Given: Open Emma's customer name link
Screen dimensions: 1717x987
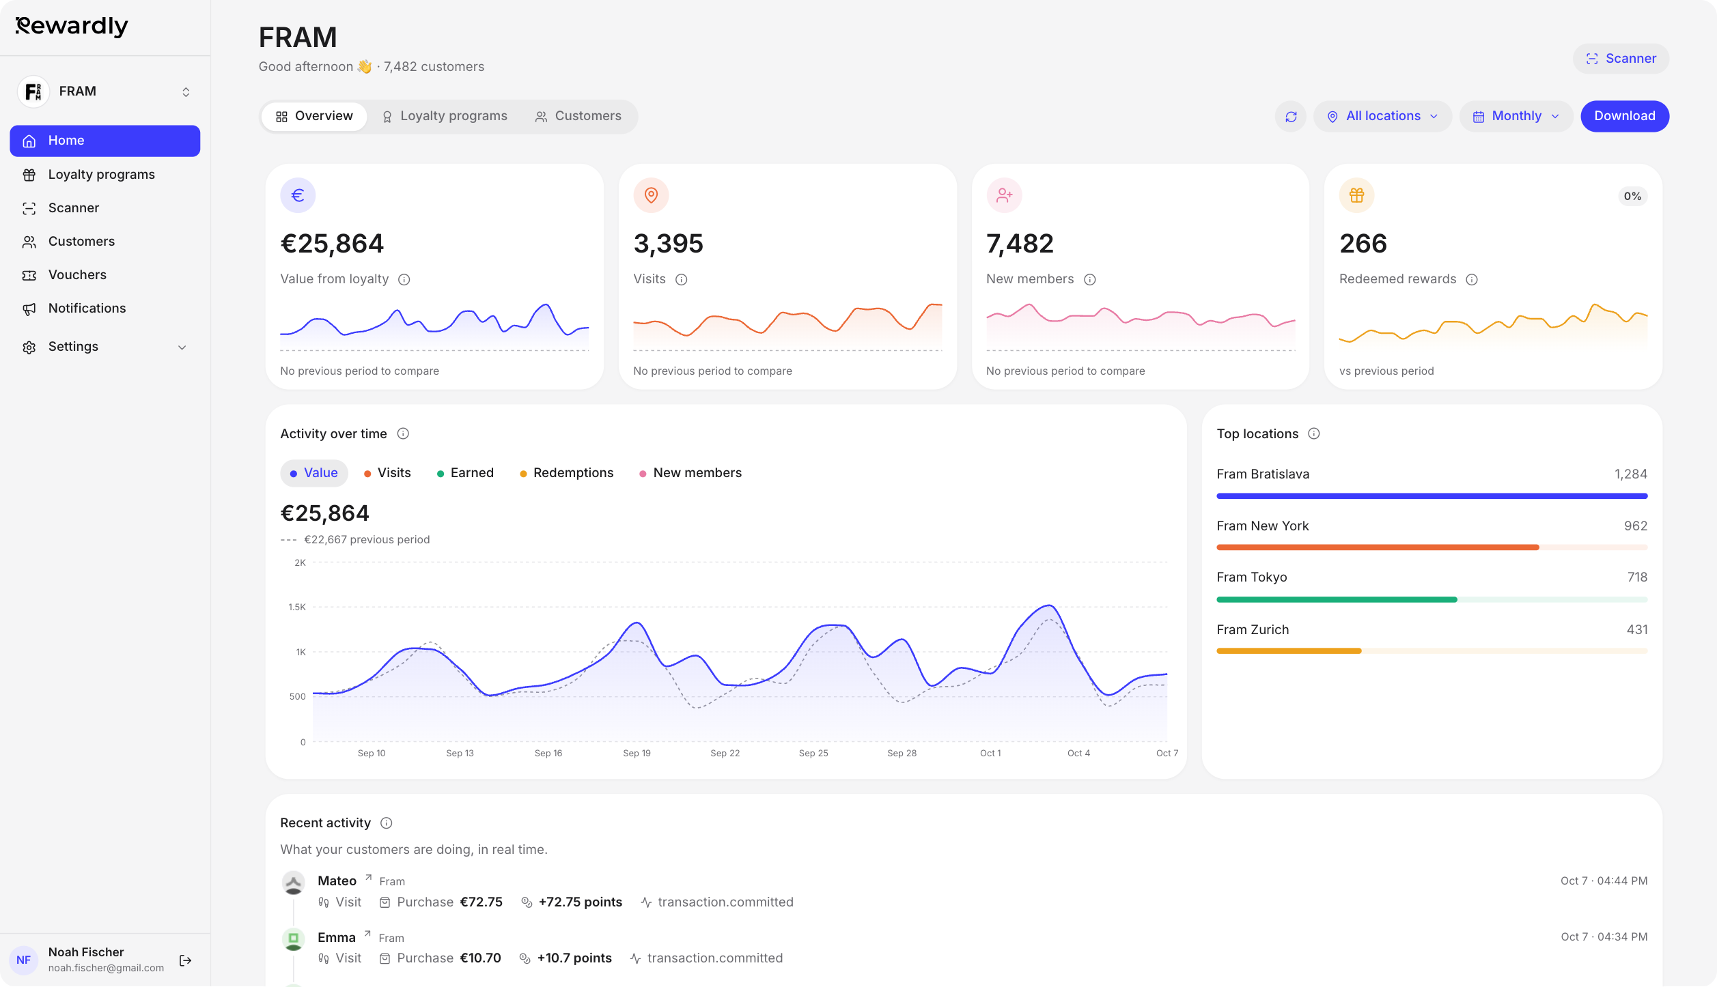Looking at the screenshot, I should pyautogui.click(x=337, y=938).
